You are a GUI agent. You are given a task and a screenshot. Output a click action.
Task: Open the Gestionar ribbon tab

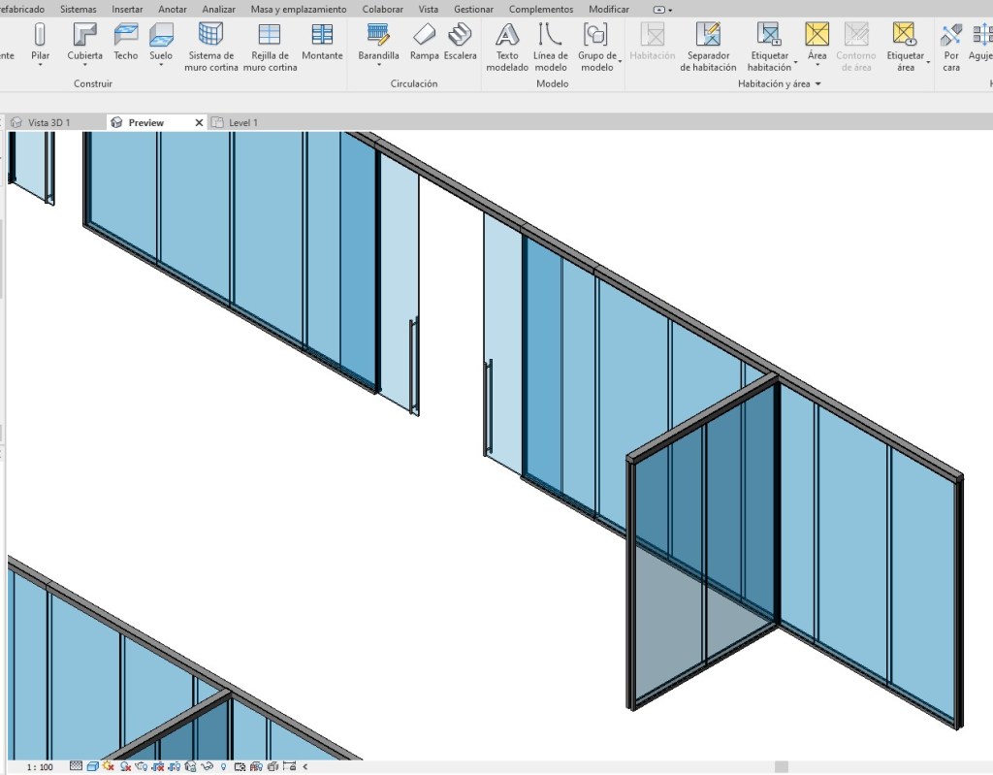pos(473,9)
